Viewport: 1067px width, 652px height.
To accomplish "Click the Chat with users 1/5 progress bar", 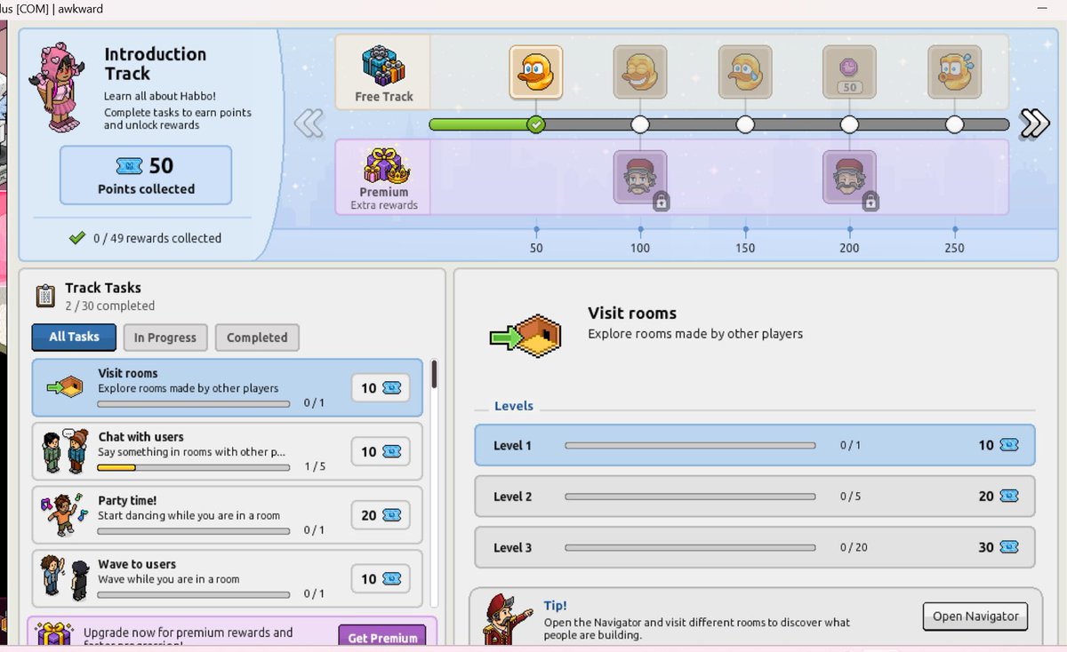I will [193, 466].
